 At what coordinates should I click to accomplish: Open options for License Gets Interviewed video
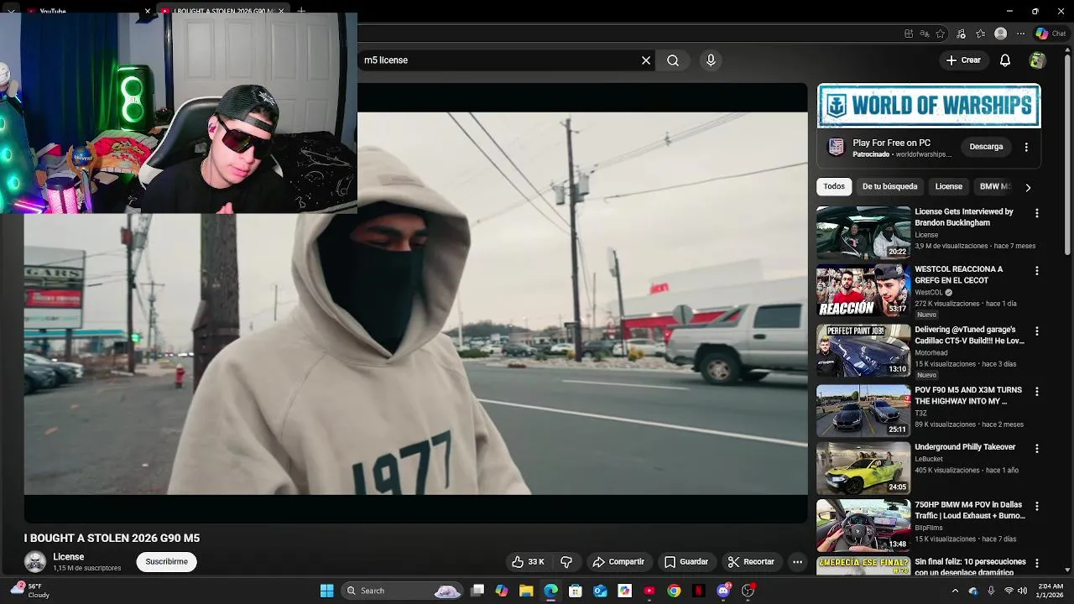[1037, 213]
